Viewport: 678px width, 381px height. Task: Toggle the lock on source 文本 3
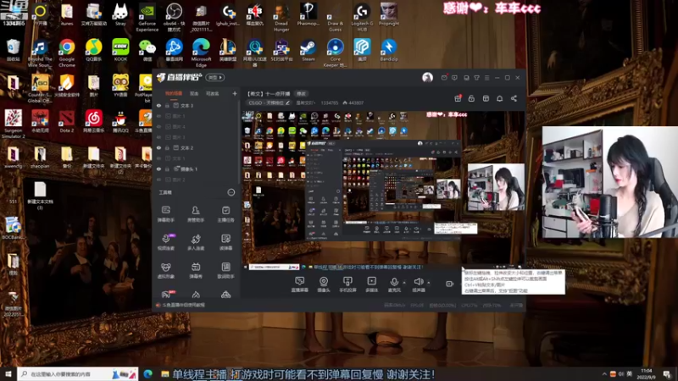(167, 105)
